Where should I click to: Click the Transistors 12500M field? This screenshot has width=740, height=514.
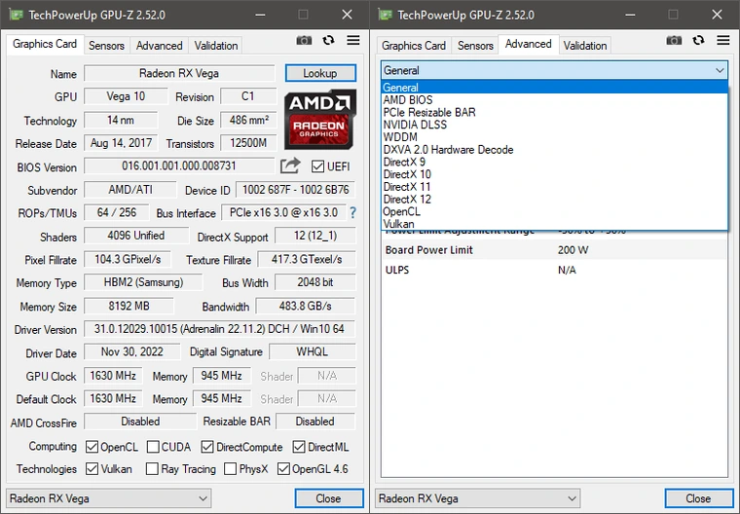click(248, 143)
